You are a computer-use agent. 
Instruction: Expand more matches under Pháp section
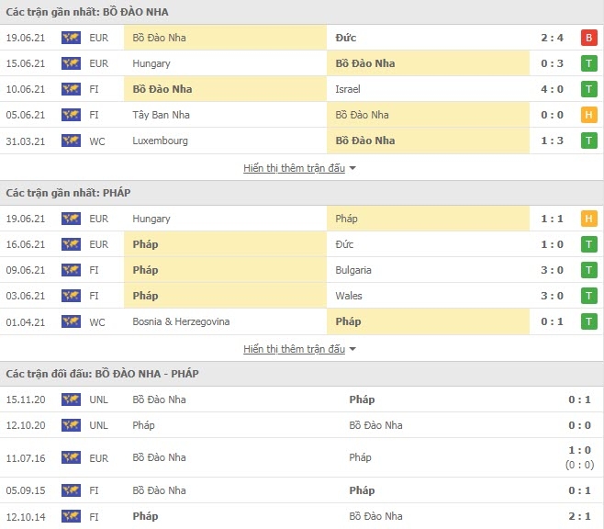coord(294,349)
